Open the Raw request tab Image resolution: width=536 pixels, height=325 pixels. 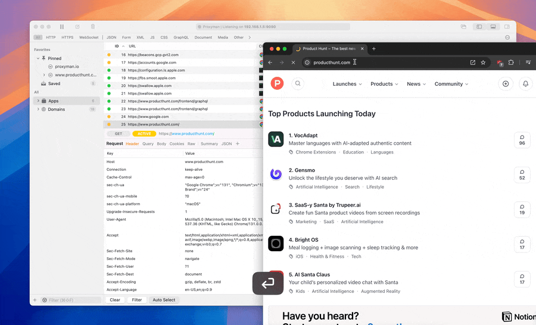point(191,144)
